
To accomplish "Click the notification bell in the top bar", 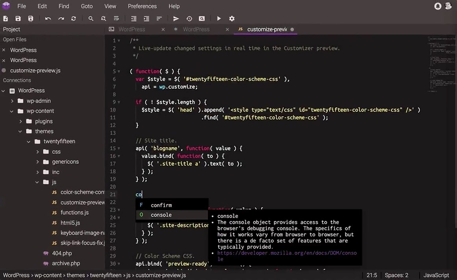I will pyautogui.click(x=437, y=6).
